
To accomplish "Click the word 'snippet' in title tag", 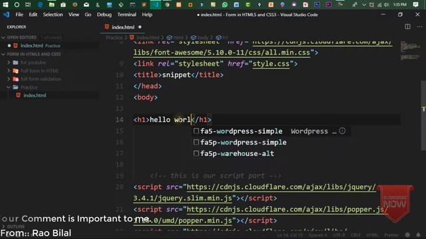I will 176,75.
